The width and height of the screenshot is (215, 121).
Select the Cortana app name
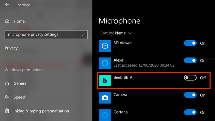[121, 112]
